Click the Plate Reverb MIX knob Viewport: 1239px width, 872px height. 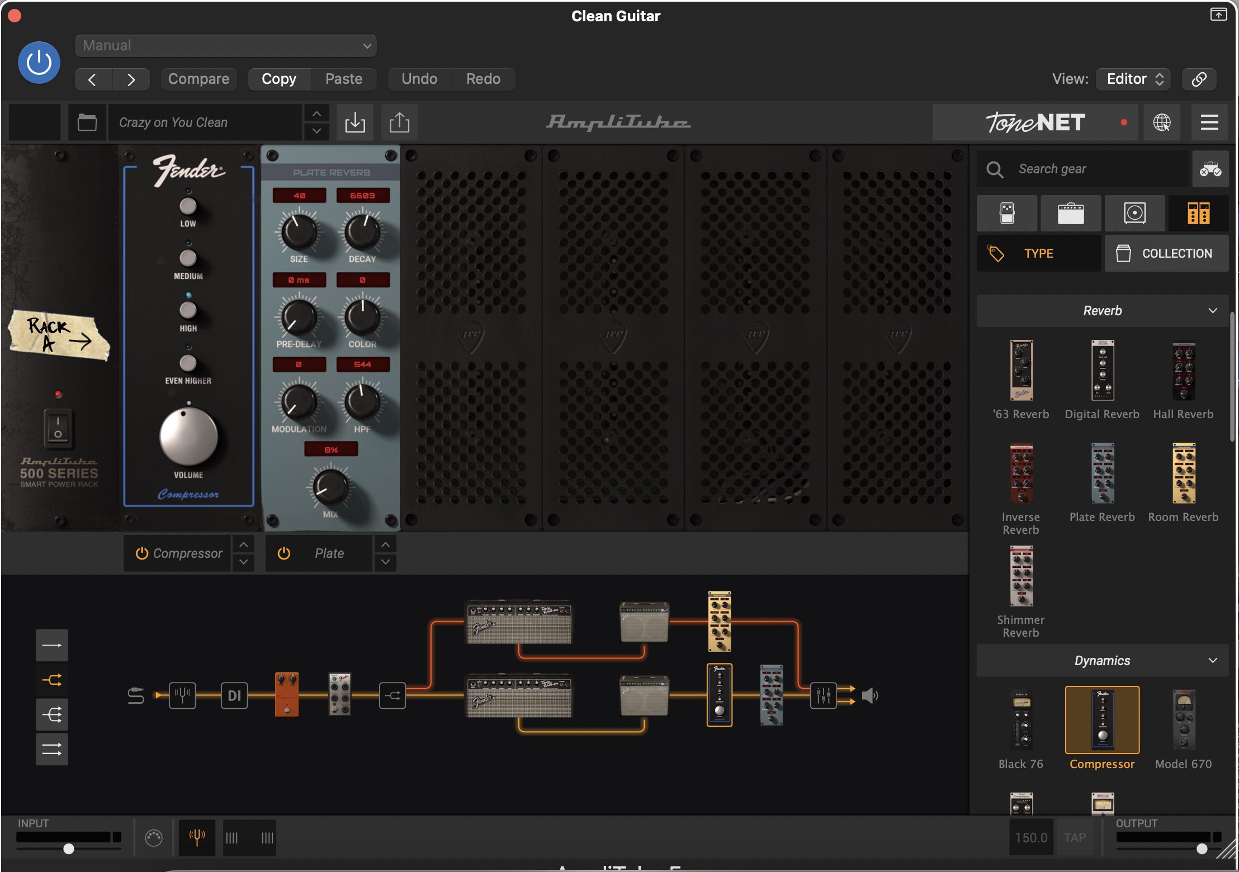[x=330, y=486]
